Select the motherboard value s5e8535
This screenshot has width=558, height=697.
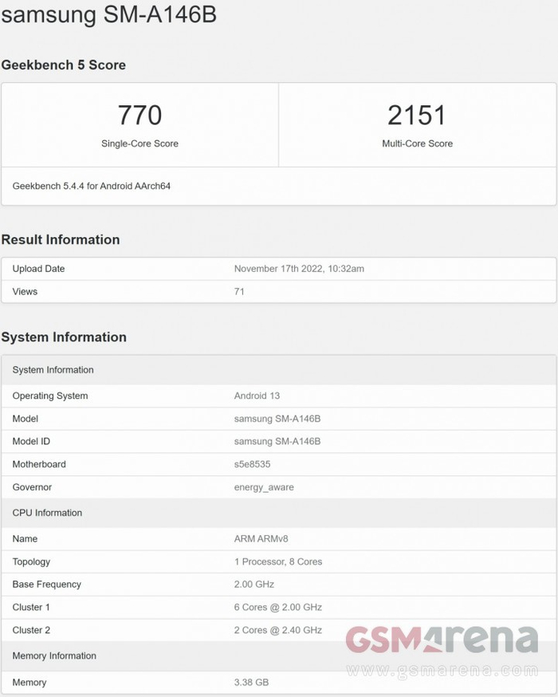pyautogui.click(x=253, y=464)
